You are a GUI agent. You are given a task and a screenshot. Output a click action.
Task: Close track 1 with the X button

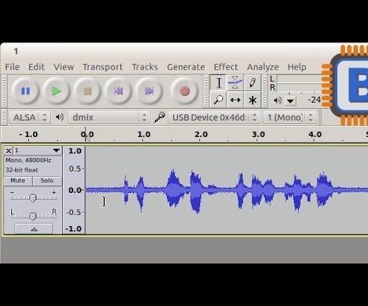click(9, 150)
